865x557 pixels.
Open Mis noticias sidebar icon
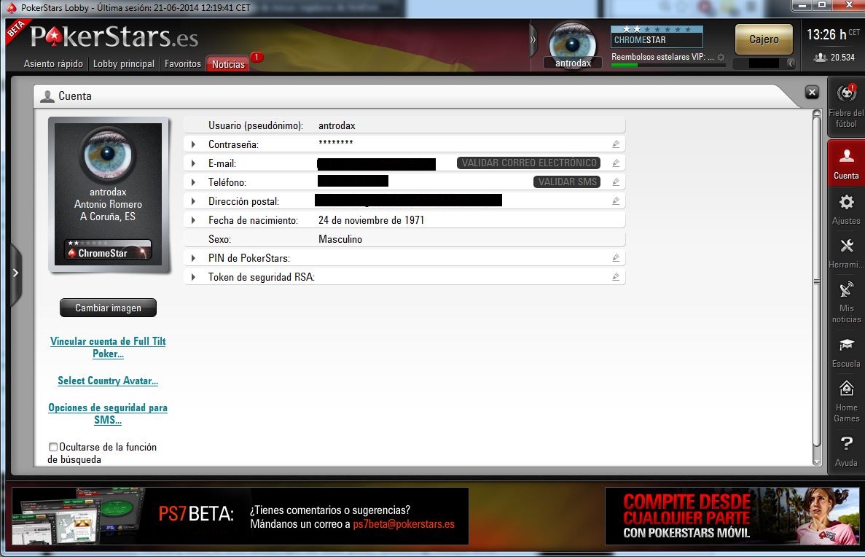coord(846,302)
